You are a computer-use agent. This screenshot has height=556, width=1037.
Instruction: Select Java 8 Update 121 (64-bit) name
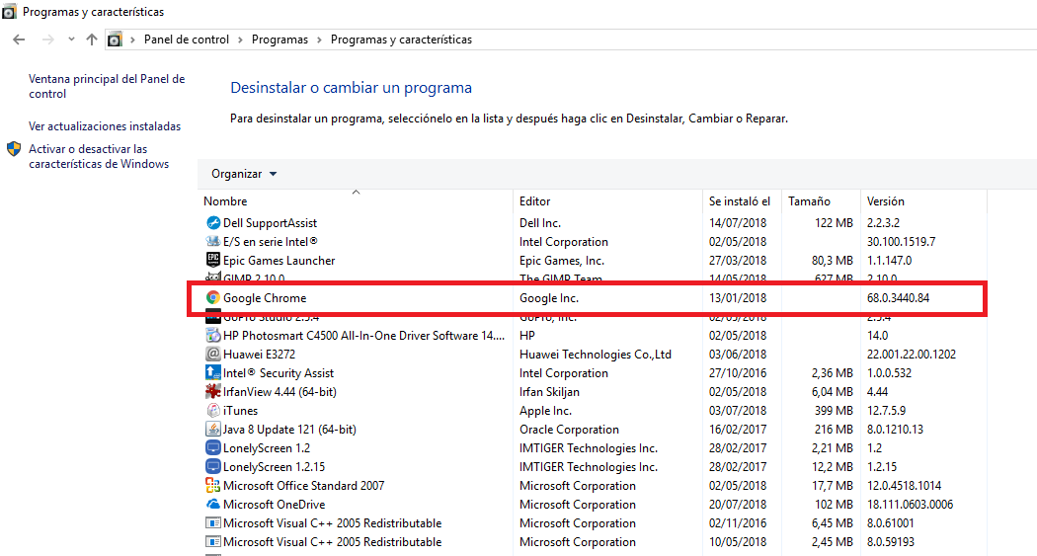click(x=289, y=430)
